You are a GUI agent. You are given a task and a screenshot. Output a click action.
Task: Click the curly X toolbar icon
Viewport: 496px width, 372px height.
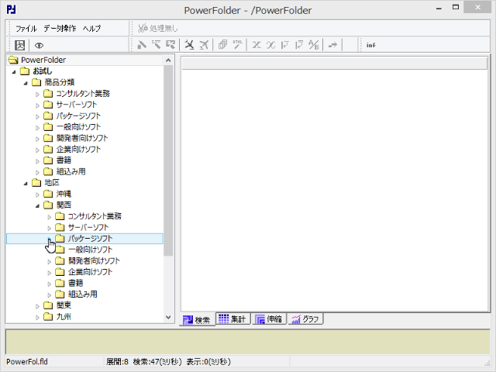pos(270,45)
